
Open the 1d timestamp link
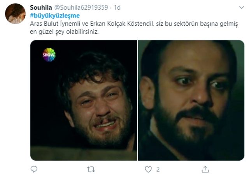[x=117, y=7]
